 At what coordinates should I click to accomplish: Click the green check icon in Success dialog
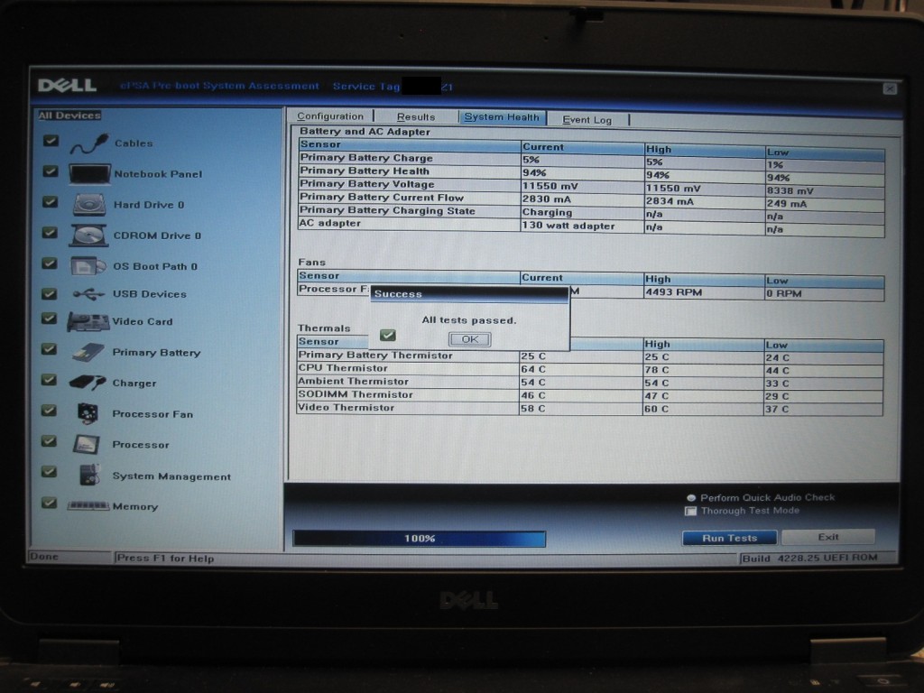388,336
